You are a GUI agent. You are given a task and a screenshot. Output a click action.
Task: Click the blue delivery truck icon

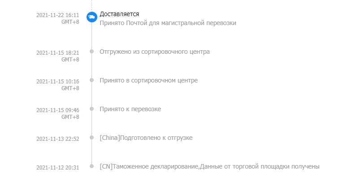tap(91, 17)
